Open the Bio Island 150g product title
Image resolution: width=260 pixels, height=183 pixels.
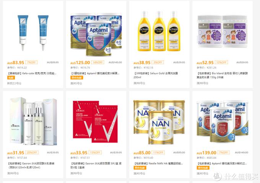pos(222,75)
